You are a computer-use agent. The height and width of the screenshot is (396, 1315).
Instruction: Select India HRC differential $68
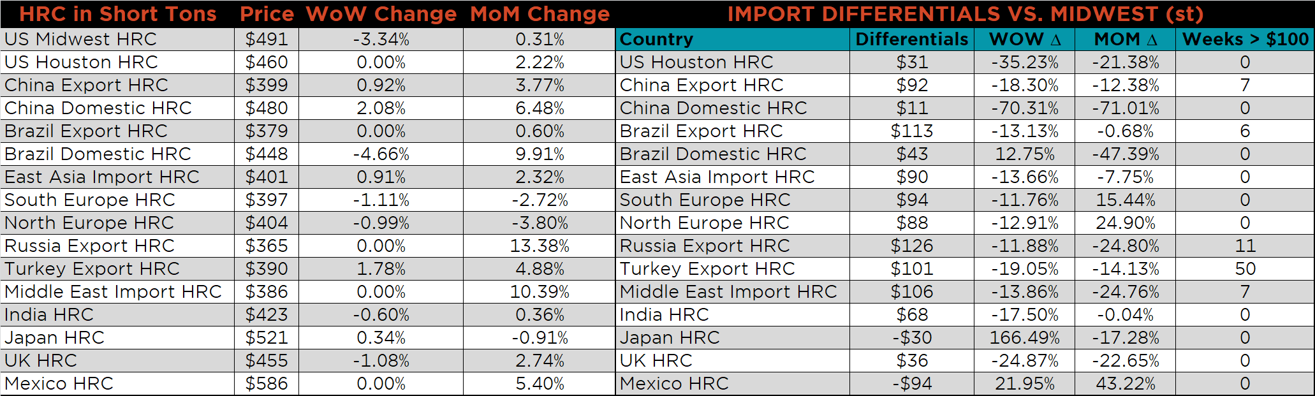pos(911,315)
